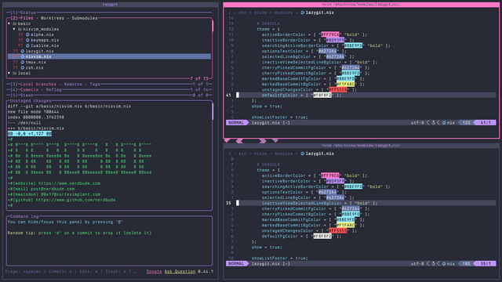Collapse the basic folder arrow
This screenshot has width=502, height=282.
(9, 23)
